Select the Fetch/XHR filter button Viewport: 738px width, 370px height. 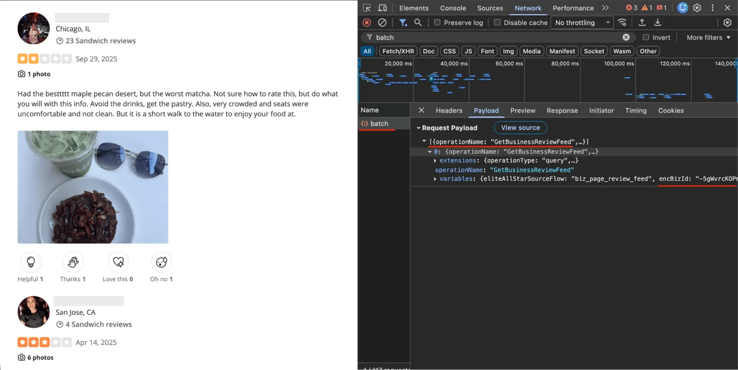coord(398,51)
